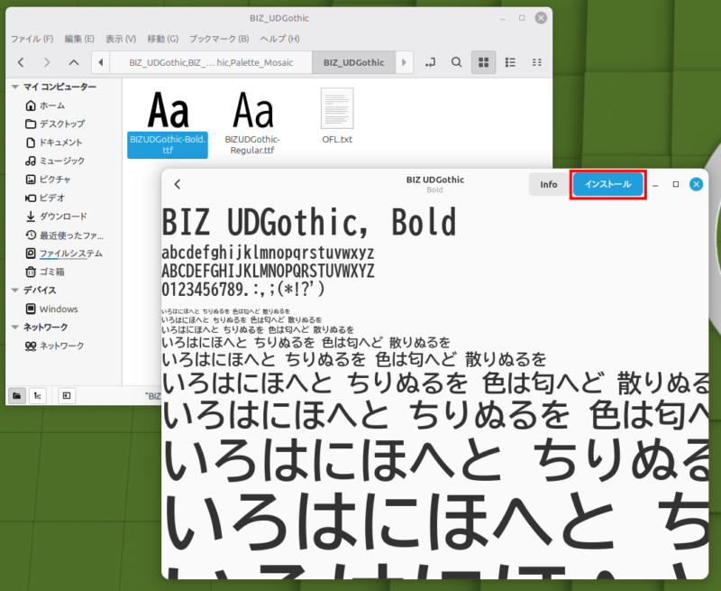The height and width of the screenshot is (591, 721).
Task: Switch to compact view mode
Action: pyautogui.click(x=537, y=62)
